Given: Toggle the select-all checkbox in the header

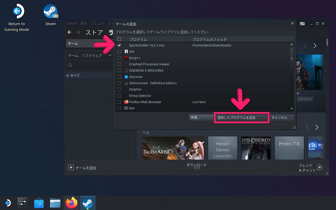Looking at the screenshot, I should 119,39.
